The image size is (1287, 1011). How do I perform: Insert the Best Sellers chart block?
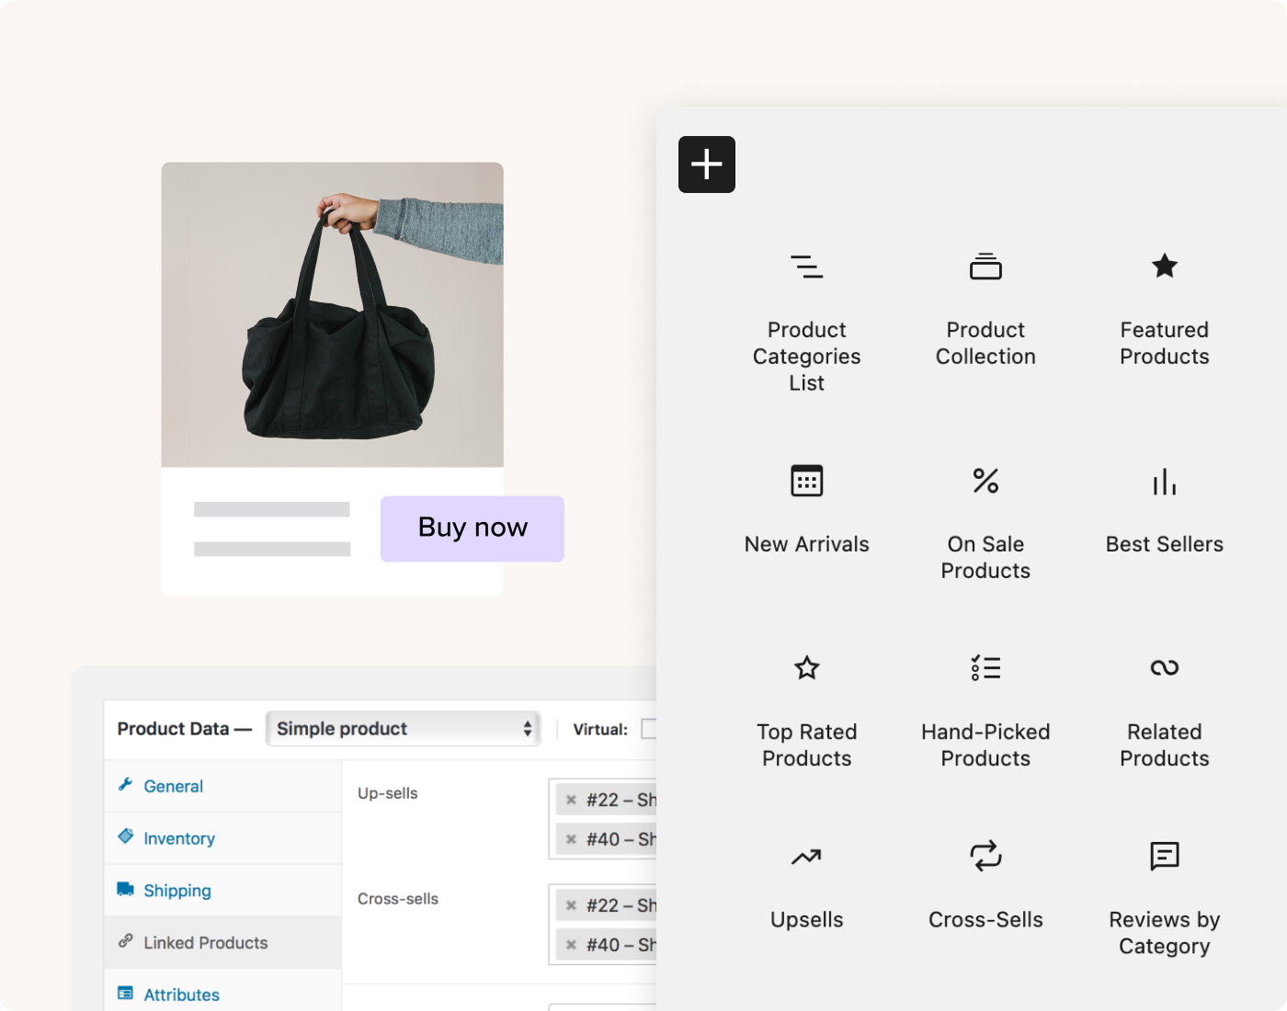point(1164,481)
